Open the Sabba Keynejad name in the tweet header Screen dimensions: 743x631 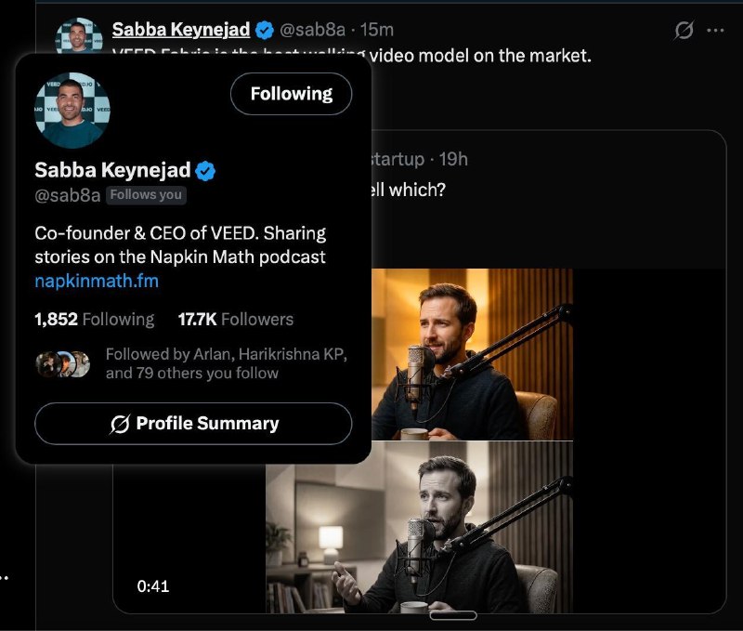pyautogui.click(x=181, y=30)
